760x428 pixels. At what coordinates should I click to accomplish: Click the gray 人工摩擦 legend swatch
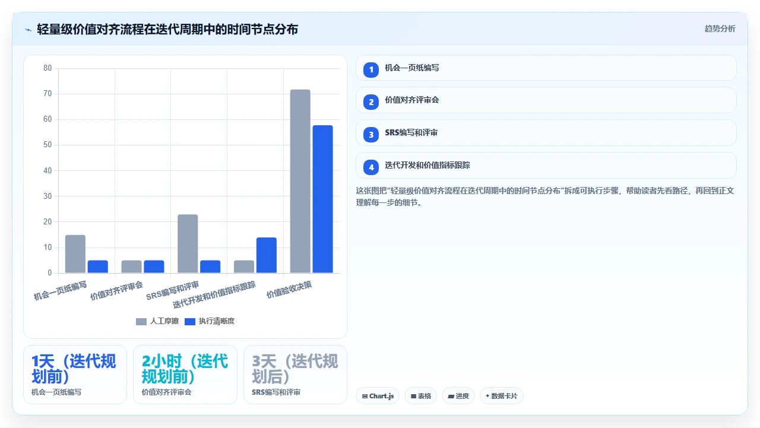[141, 321]
